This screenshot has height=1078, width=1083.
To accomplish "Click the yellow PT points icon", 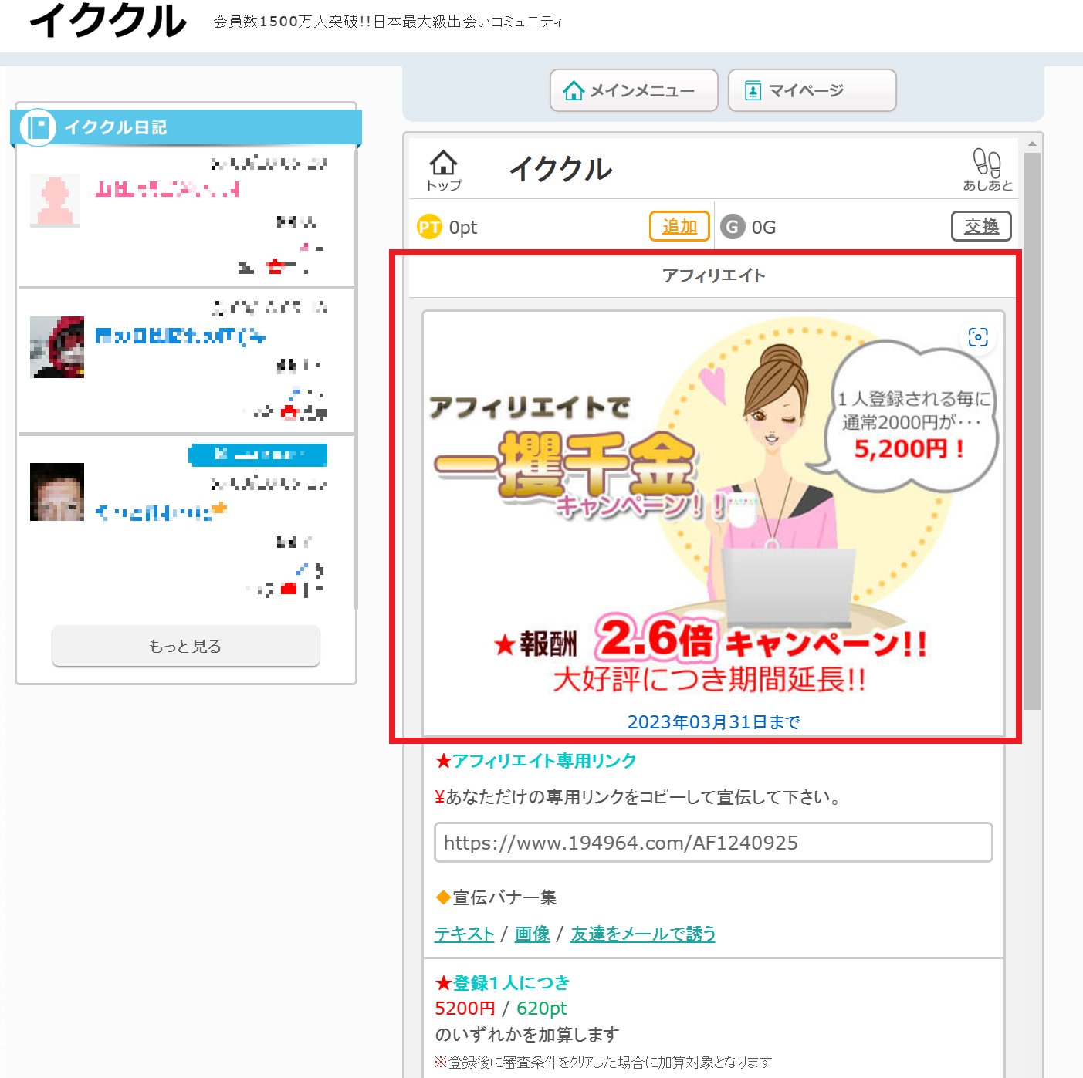I will click(429, 227).
